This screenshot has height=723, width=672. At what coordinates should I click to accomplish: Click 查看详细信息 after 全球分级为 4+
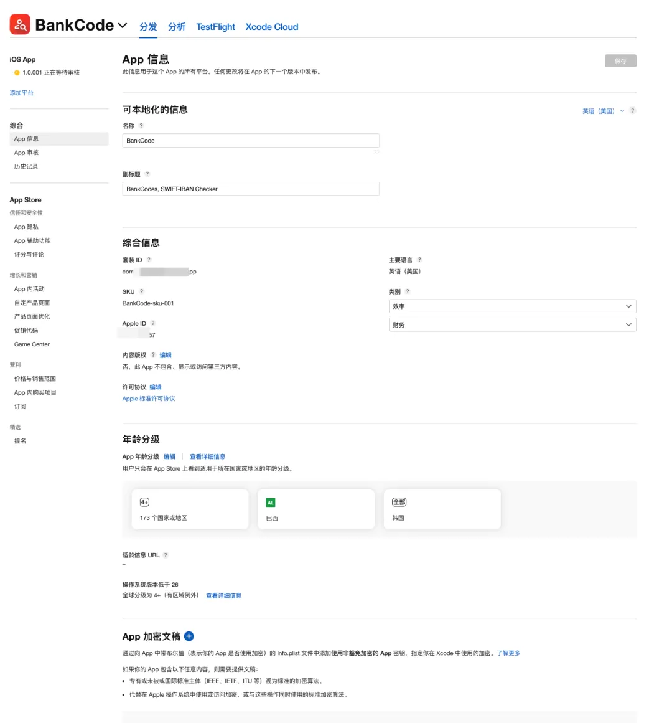point(224,596)
